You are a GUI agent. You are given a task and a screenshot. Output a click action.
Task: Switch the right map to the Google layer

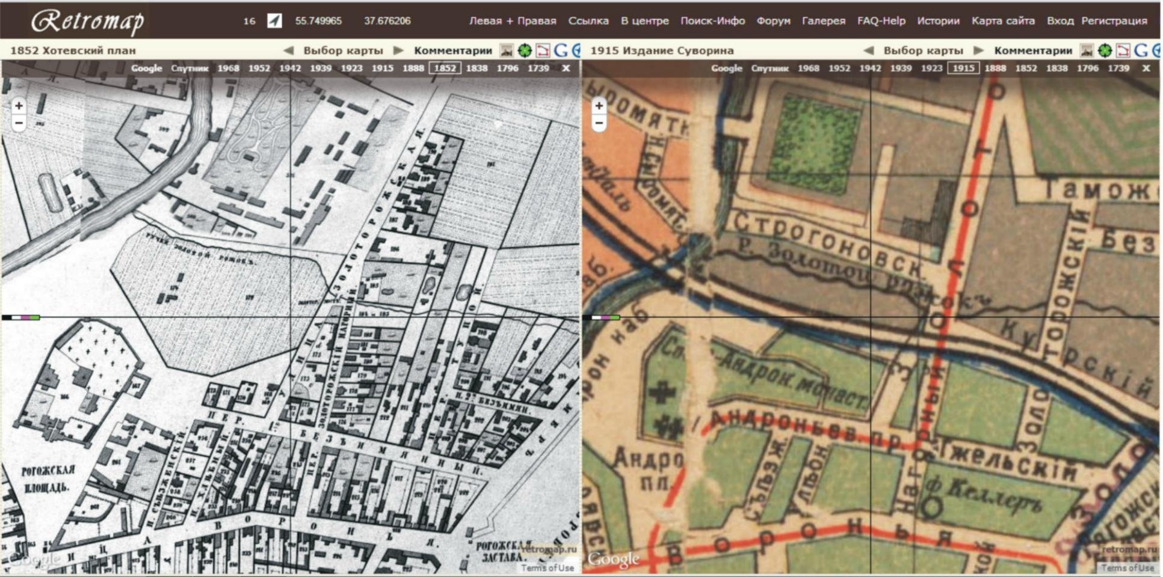[x=727, y=68]
